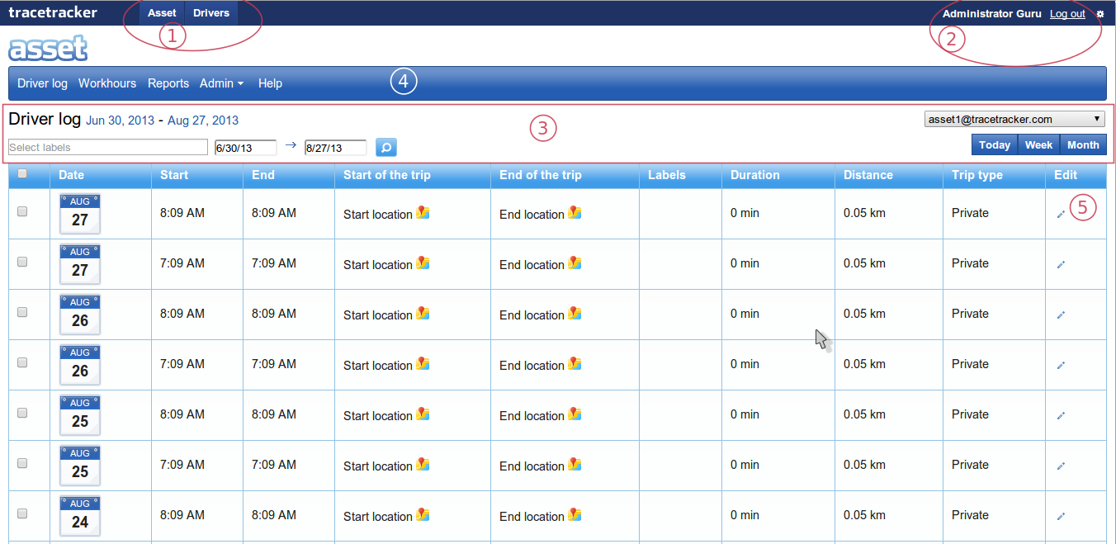The image size is (1116, 544).
Task: Edit the Aug 27 7:09 AM trip with pencil icon
Action: click(x=1062, y=264)
